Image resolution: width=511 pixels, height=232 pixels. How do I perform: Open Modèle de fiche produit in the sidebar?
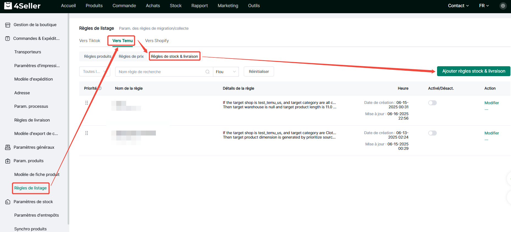click(37, 175)
